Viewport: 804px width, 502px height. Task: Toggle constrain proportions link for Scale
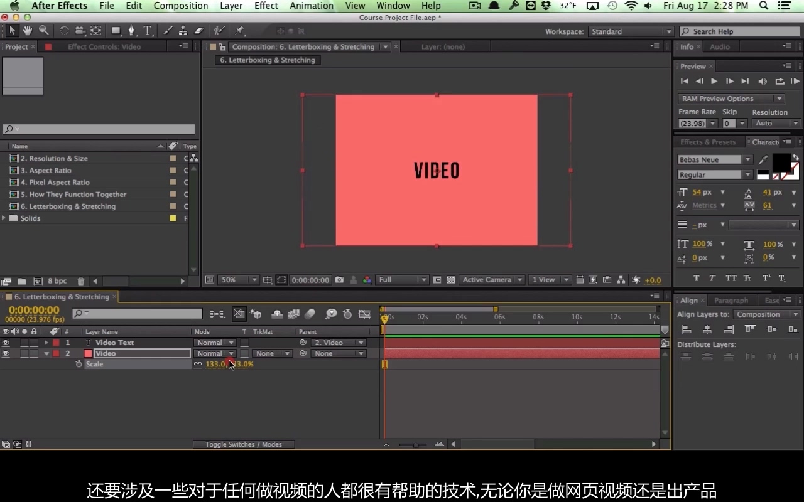198,364
